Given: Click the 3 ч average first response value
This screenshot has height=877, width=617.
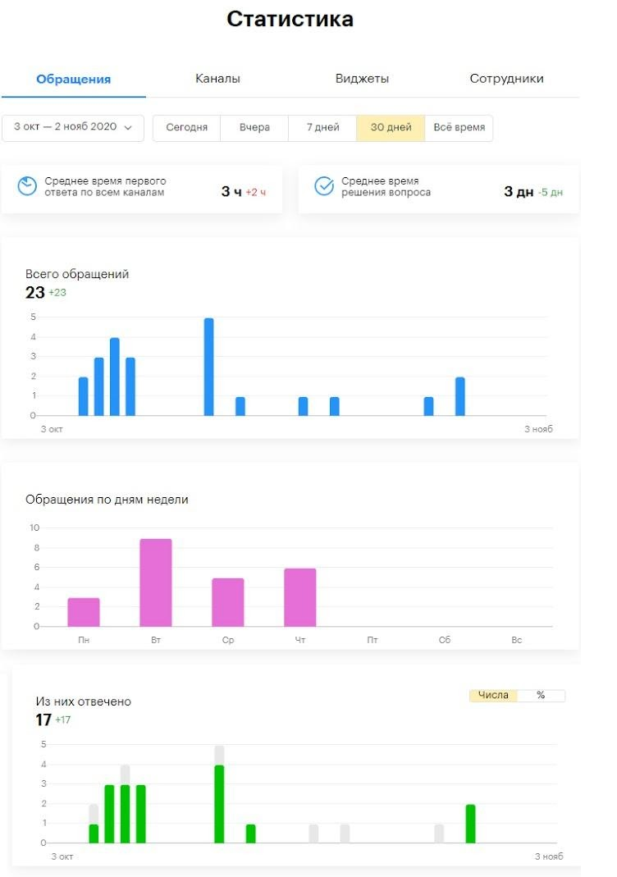Looking at the screenshot, I should [x=231, y=192].
